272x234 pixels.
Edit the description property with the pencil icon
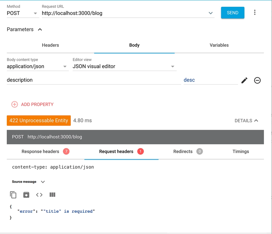[x=244, y=80]
